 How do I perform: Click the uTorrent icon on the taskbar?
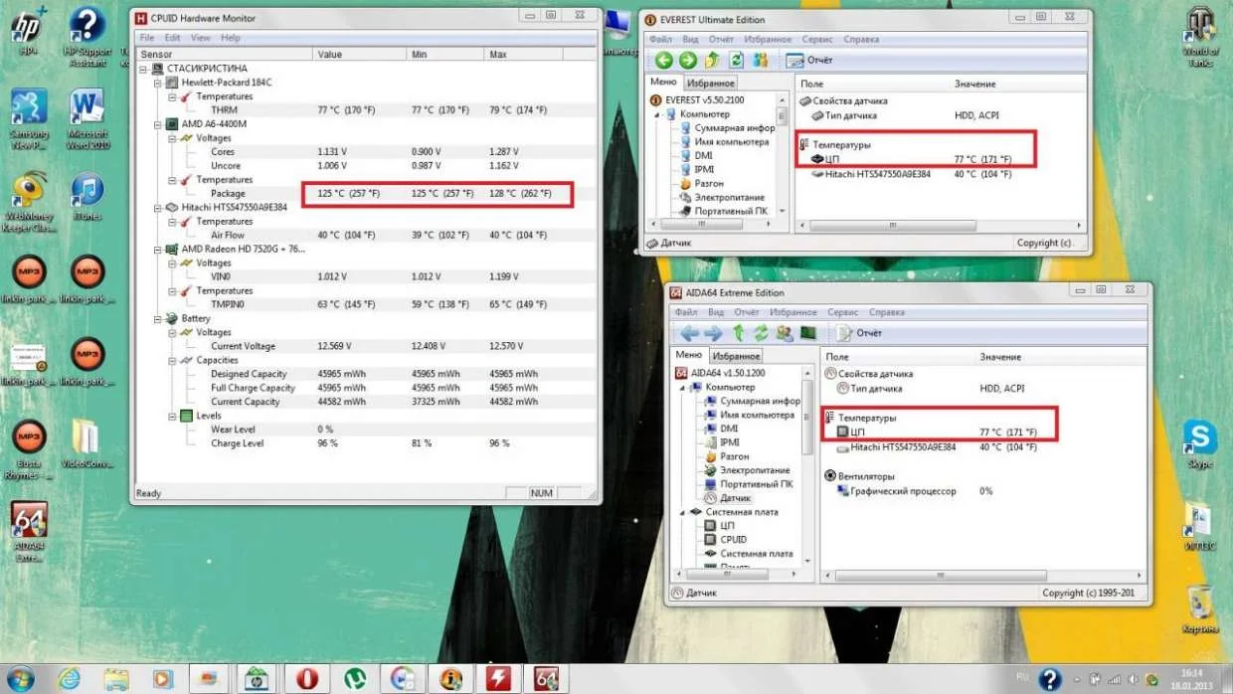(x=355, y=678)
